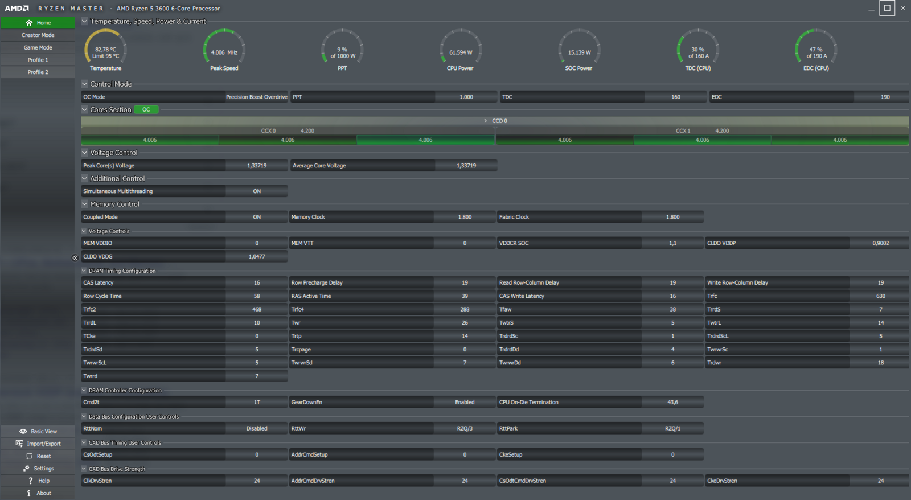Screen dimensions: 911x500
Task: Collapse the Voltage Controls subsection
Action: (84, 231)
